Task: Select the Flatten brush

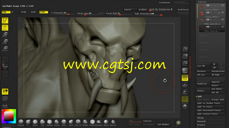Action: (57, 123)
